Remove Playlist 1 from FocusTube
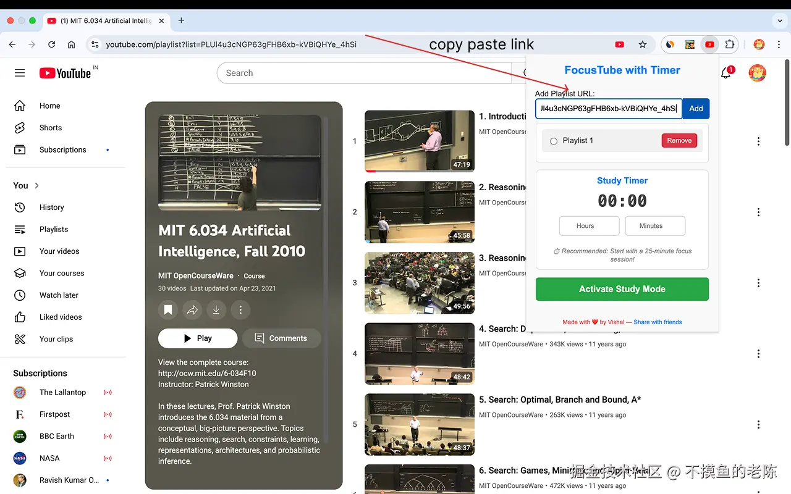791x494 pixels. (x=679, y=141)
